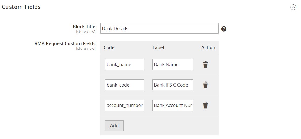The image size is (301, 139).
Task: Delete the bank_name custom field row
Action: tap(205, 64)
